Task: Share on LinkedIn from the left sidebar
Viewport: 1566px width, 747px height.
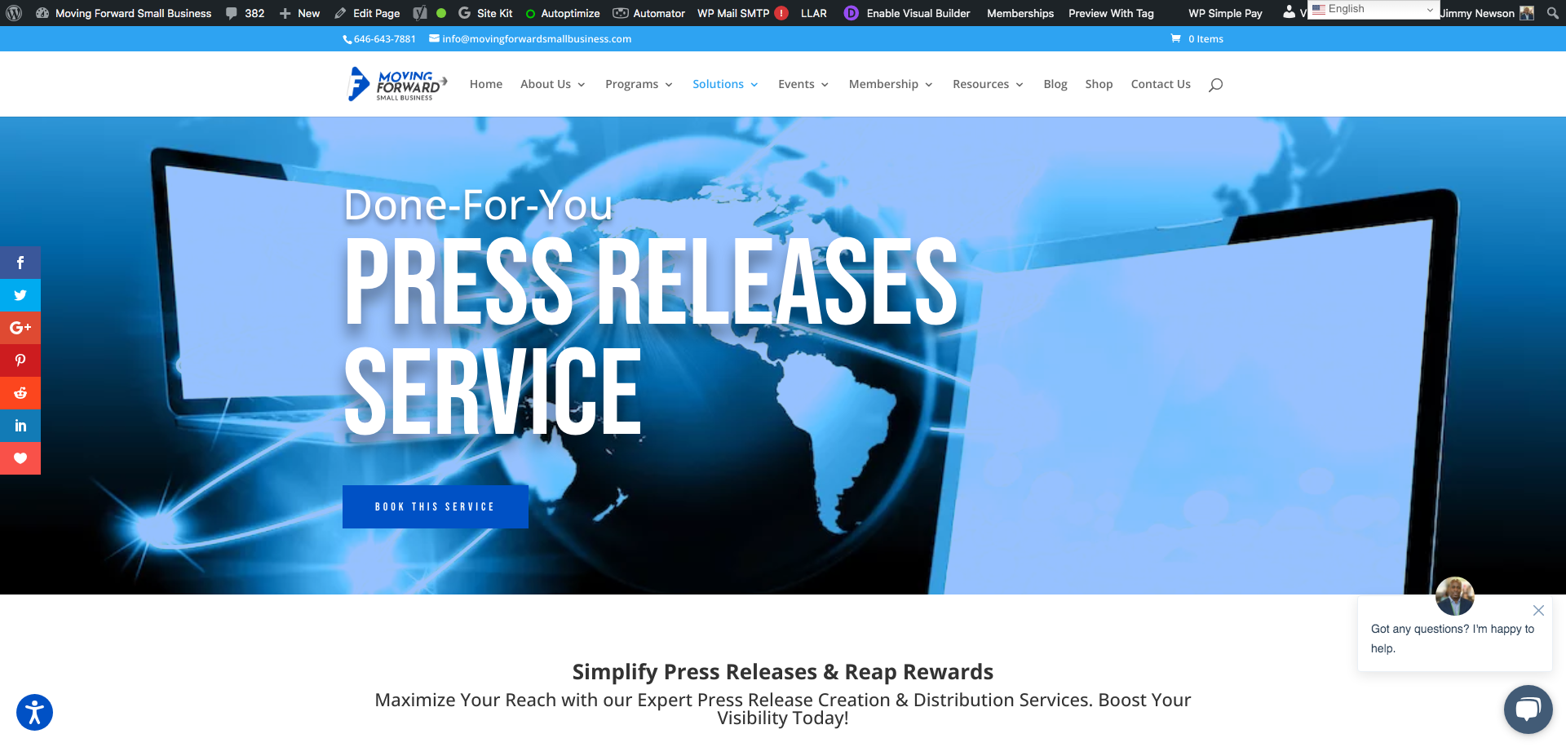Action: pyautogui.click(x=20, y=425)
